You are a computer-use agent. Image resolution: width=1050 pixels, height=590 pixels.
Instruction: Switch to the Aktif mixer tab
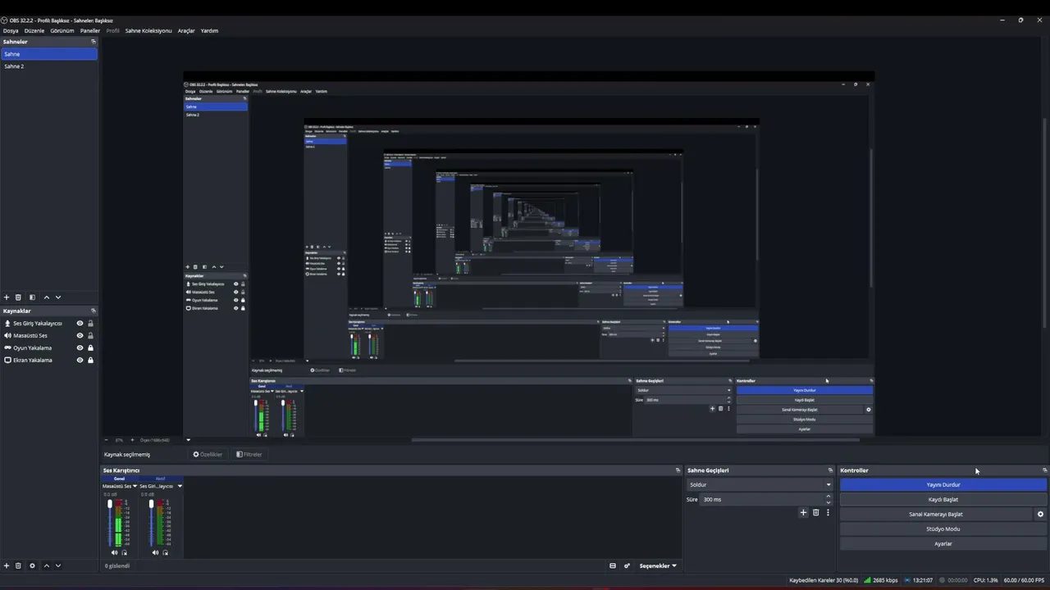[161, 479]
